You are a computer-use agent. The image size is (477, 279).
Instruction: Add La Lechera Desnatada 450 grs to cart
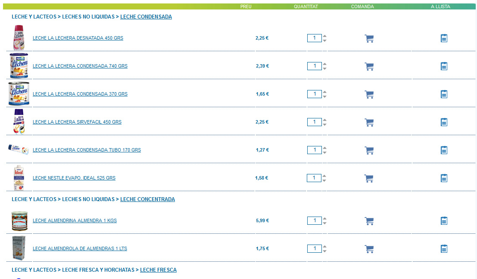click(369, 39)
